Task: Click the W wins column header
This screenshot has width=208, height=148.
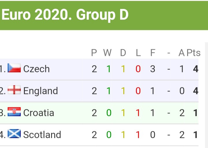Action: (107, 53)
